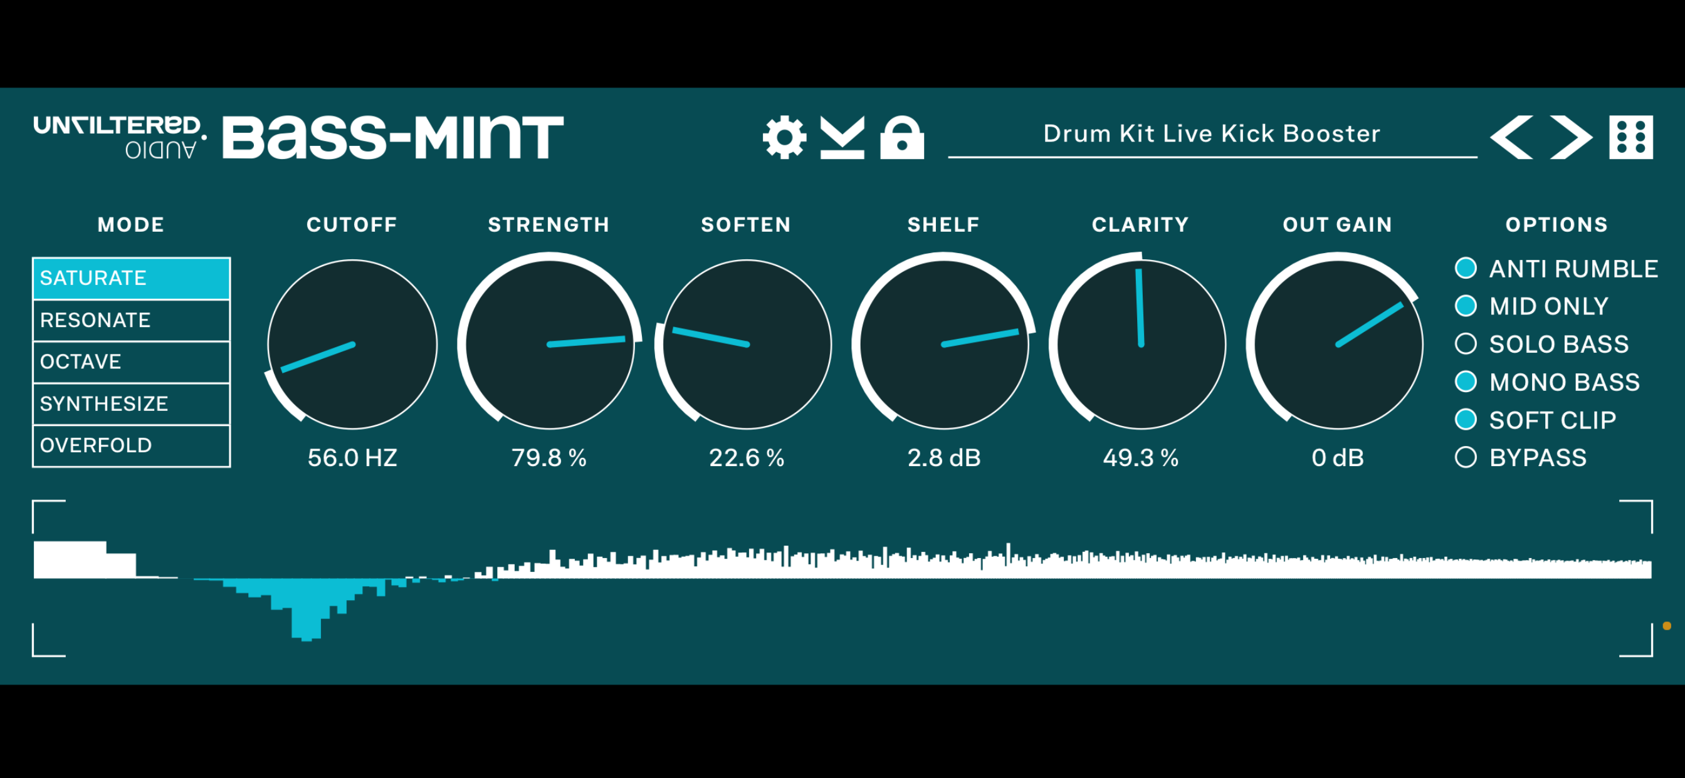Switch to OVERFOLD mode

click(131, 445)
